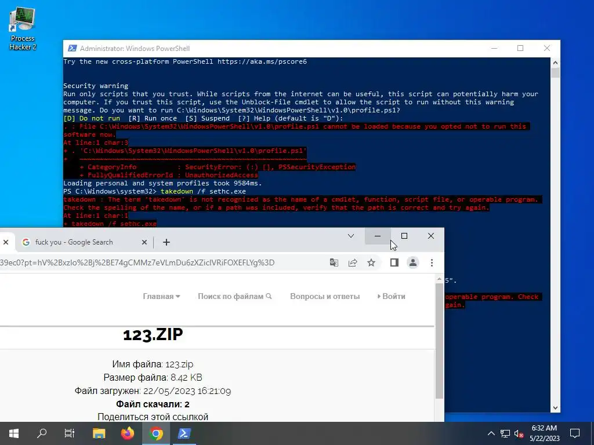Toggle Chrome side panel icon
The width and height of the screenshot is (594, 445).
click(x=394, y=262)
